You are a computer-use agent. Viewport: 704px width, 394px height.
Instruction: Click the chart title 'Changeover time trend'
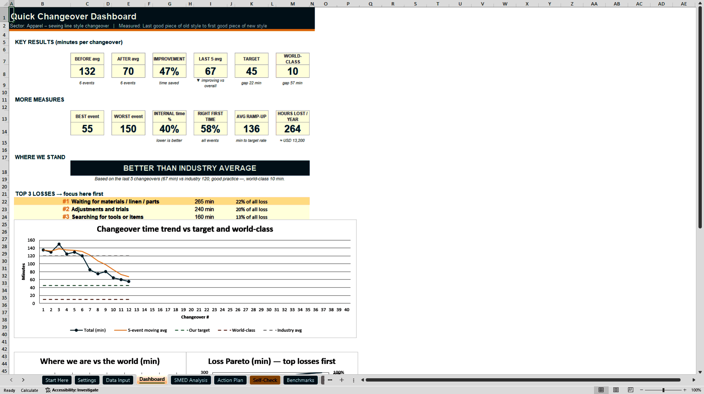coord(185,229)
